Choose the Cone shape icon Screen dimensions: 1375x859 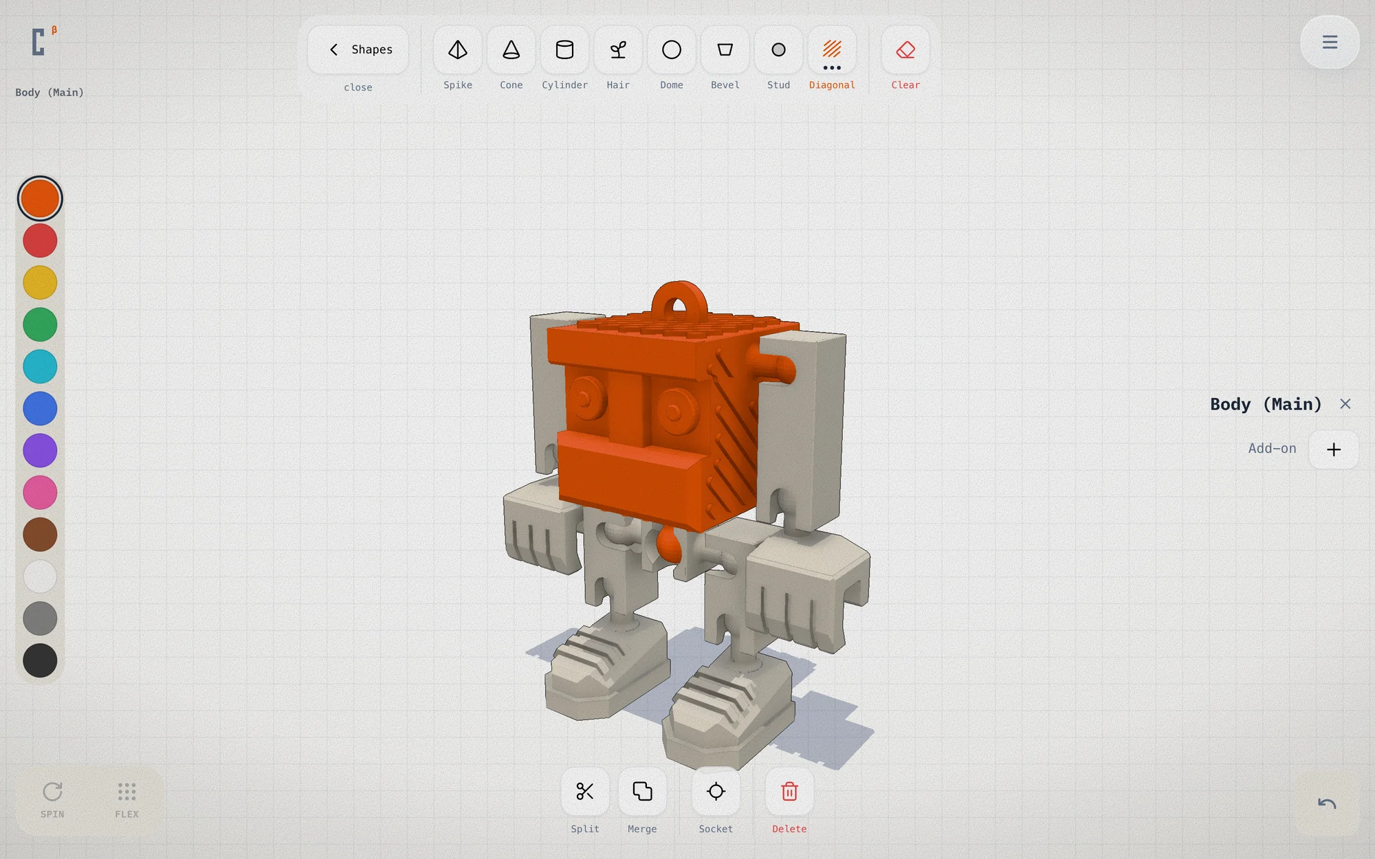tap(511, 50)
